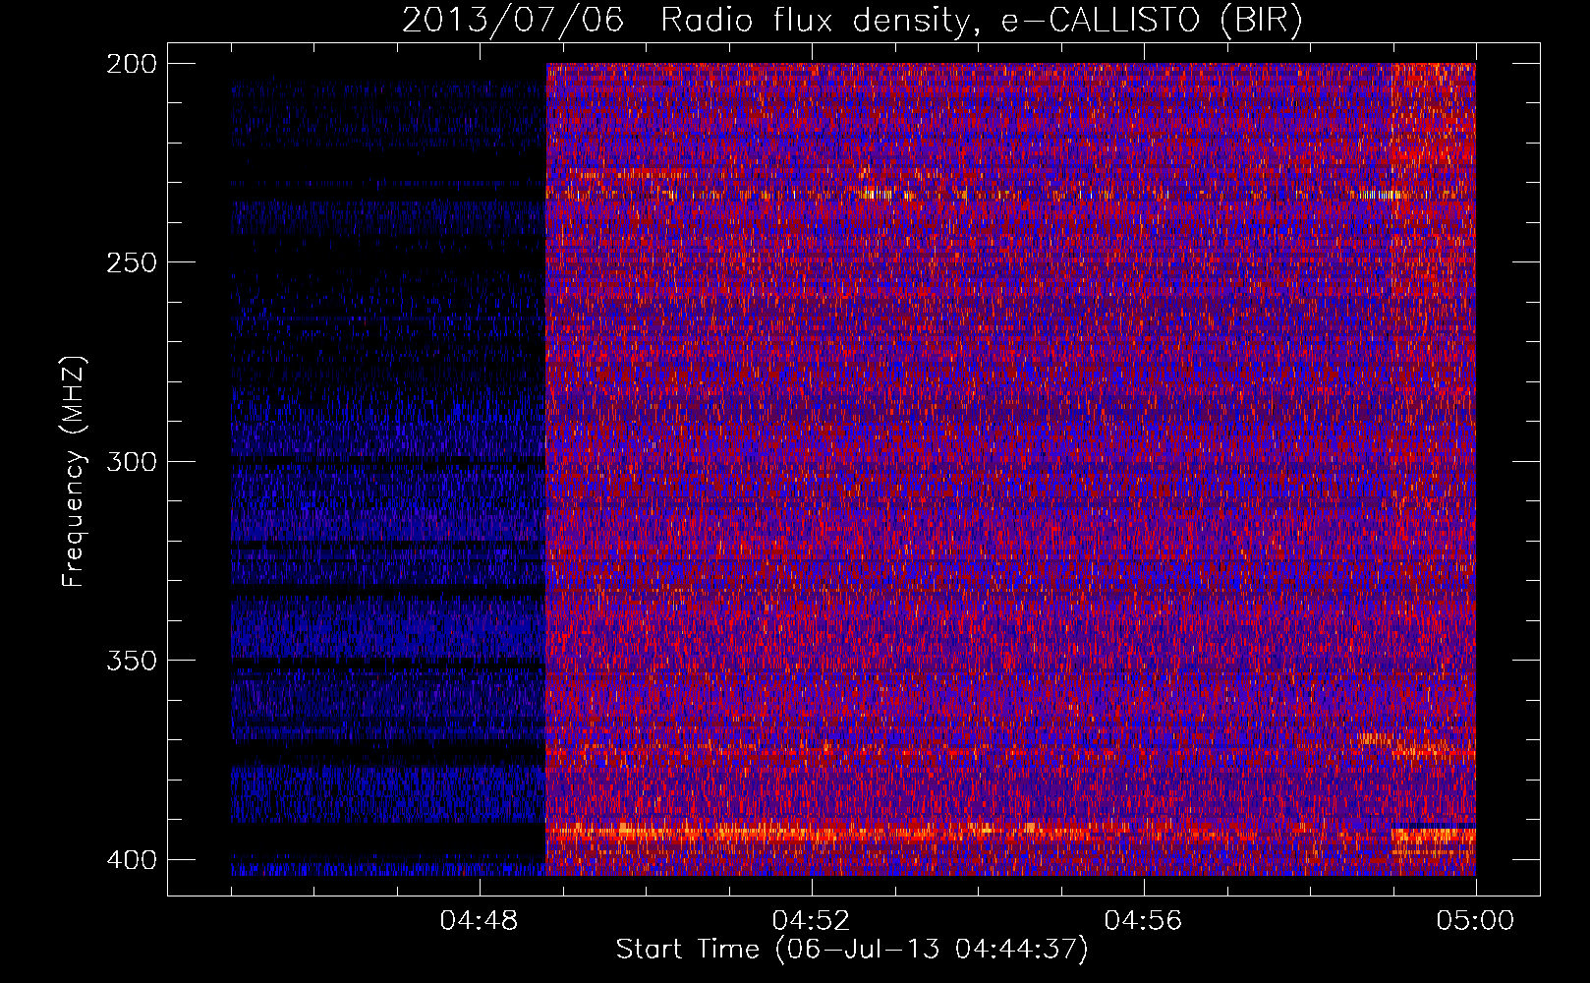Viewport: 1590px width, 983px height.
Task: Click the 400 frequency tick label
Action: pyautogui.click(x=132, y=860)
